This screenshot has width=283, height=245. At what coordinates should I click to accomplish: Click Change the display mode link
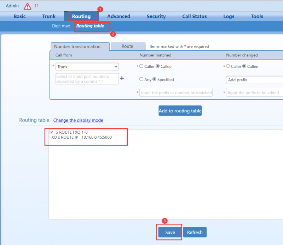[x=78, y=120]
